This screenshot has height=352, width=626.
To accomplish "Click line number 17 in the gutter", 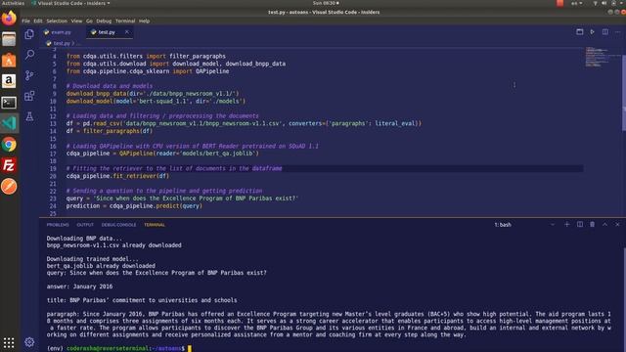I will 53,154.
